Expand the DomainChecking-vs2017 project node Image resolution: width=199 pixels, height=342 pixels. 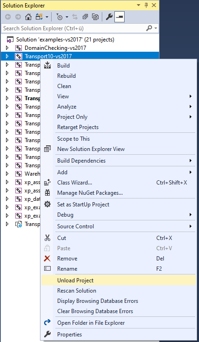pyautogui.click(x=7, y=48)
